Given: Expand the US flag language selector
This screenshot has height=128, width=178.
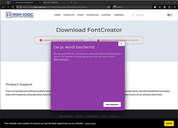Looking at the screenshot, I should (169, 15).
